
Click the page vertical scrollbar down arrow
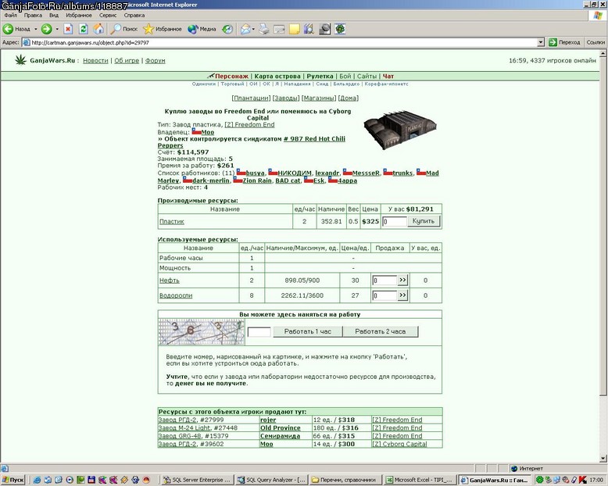(603, 459)
